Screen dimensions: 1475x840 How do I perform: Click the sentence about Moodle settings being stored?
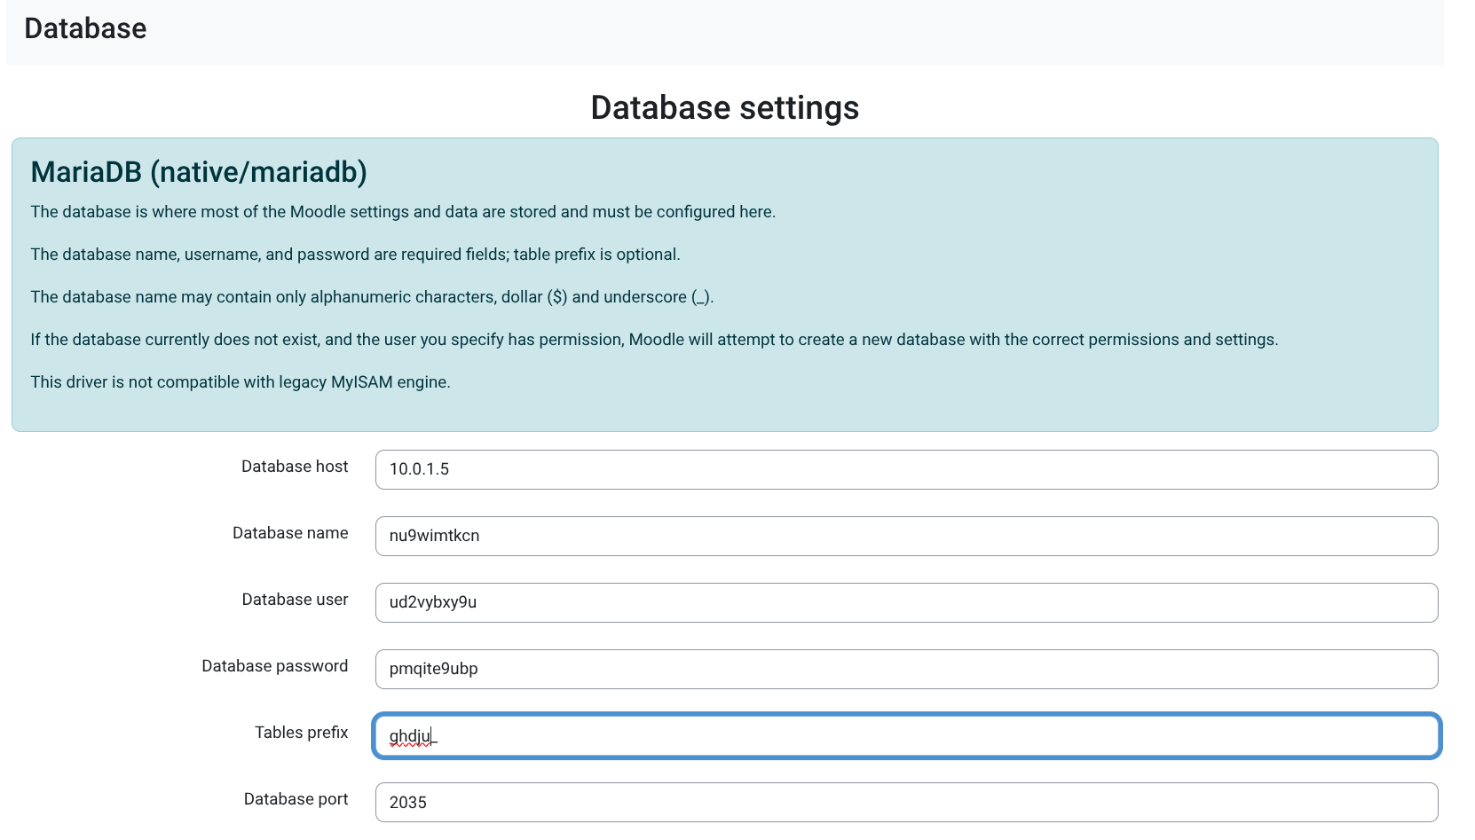403,212
